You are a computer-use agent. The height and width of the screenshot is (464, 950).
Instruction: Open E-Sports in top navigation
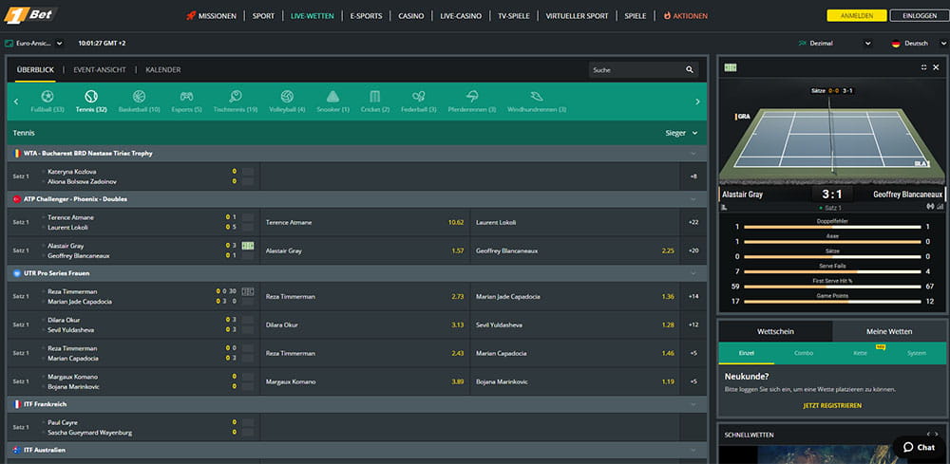[x=366, y=16]
